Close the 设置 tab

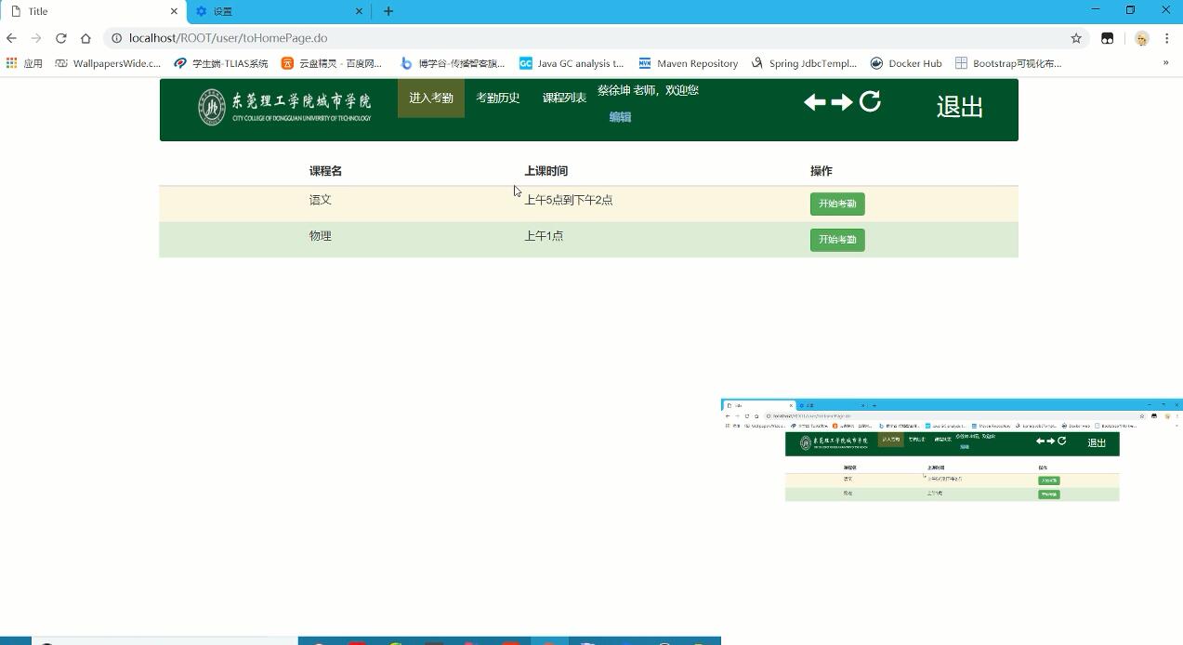pos(360,11)
